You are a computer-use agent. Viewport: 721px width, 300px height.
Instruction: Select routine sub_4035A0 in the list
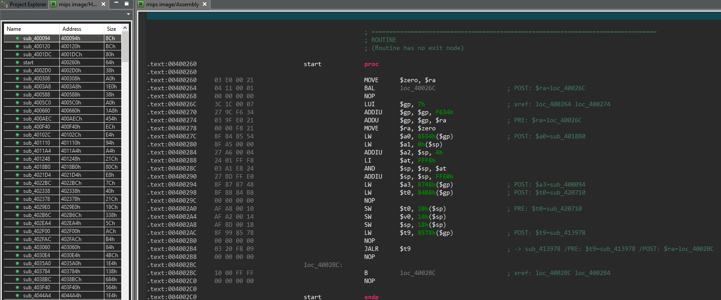pos(62,263)
